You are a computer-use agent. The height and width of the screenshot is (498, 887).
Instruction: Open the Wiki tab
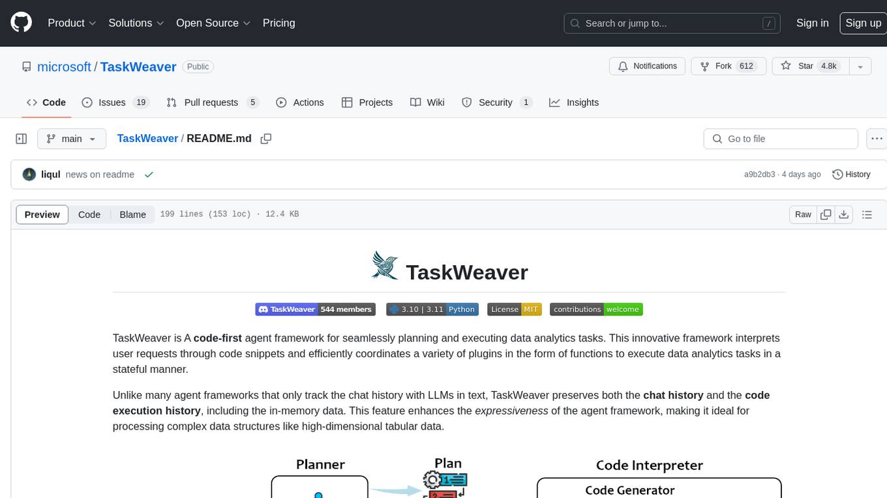click(427, 102)
